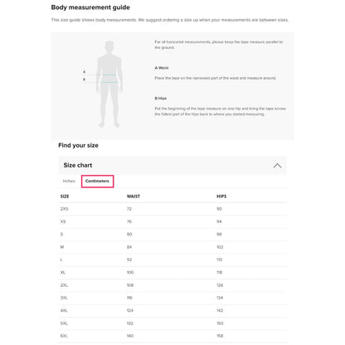The width and height of the screenshot is (345, 345).
Task: Select the 6XL size row
Action: coord(172,336)
